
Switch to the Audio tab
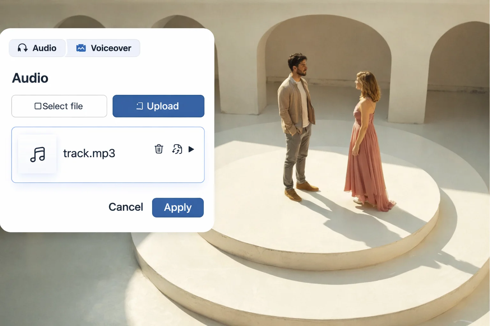[37, 48]
